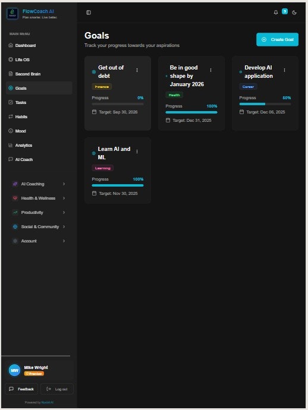This screenshot has height=410, width=308.
Task: Click the cyan notification count badge
Action: pos(285,11)
